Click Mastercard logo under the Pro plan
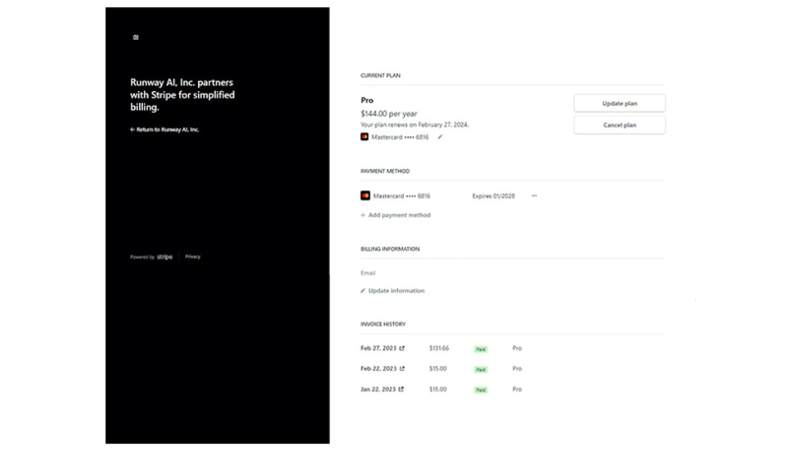The width and height of the screenshot is (802, 451). pos(364,137)
